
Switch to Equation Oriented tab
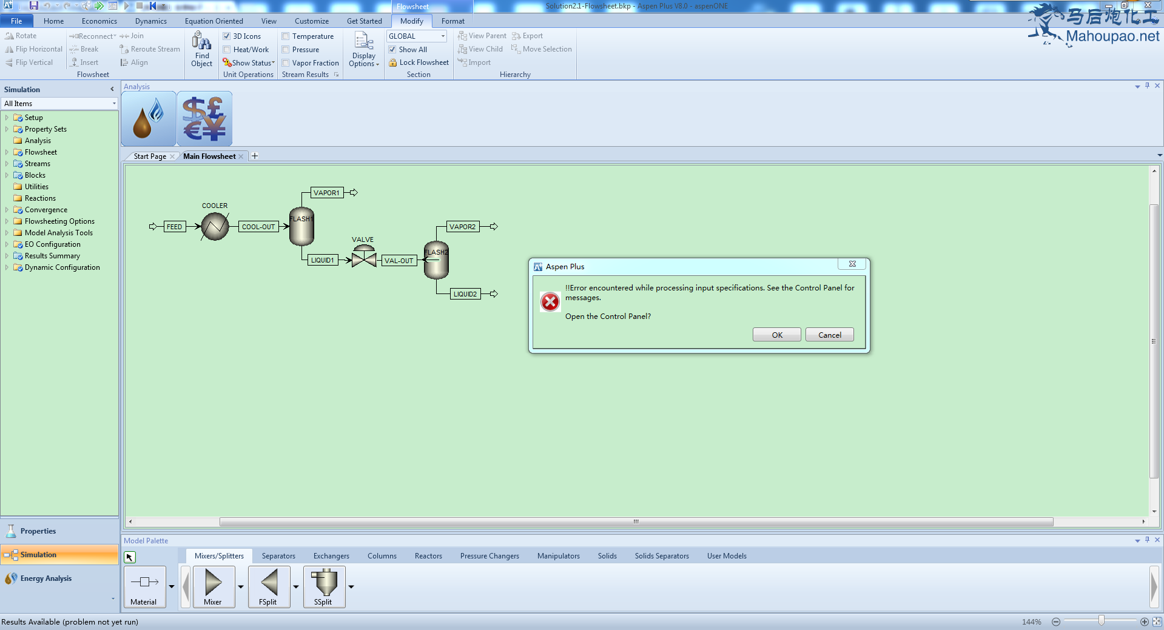[x=214, y=21]
